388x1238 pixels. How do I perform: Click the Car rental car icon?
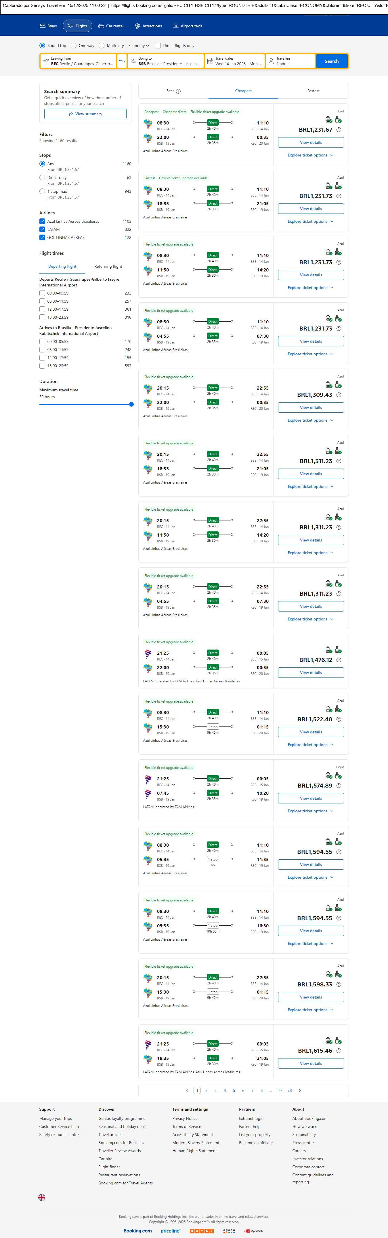click(101, 26)
